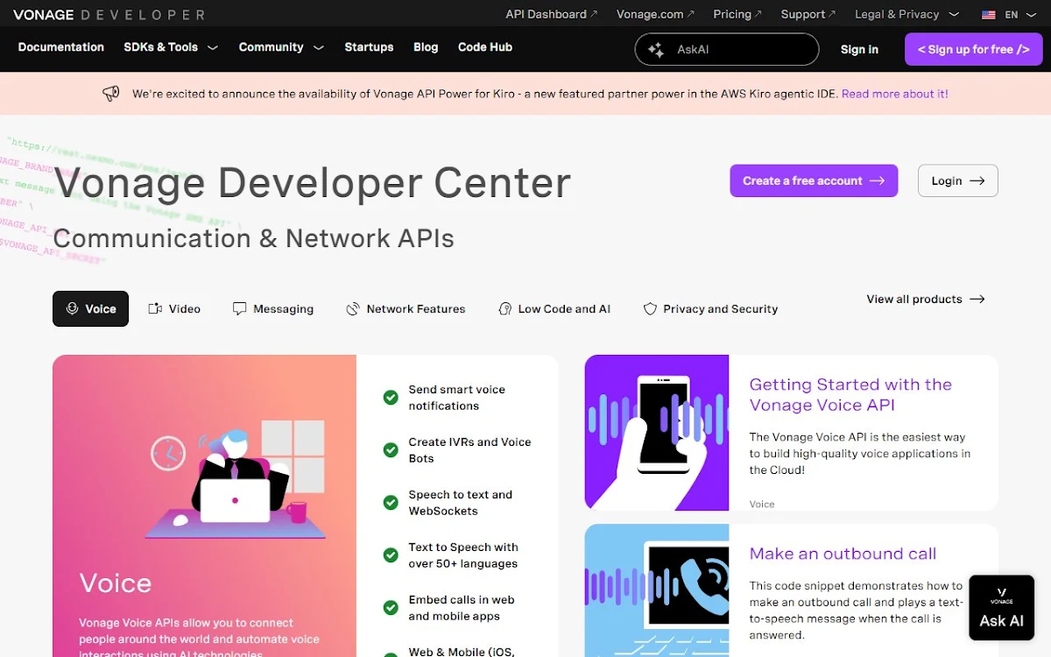
Task: Expand the Legal & Privacy dropdown chevron
Action: 954,15
